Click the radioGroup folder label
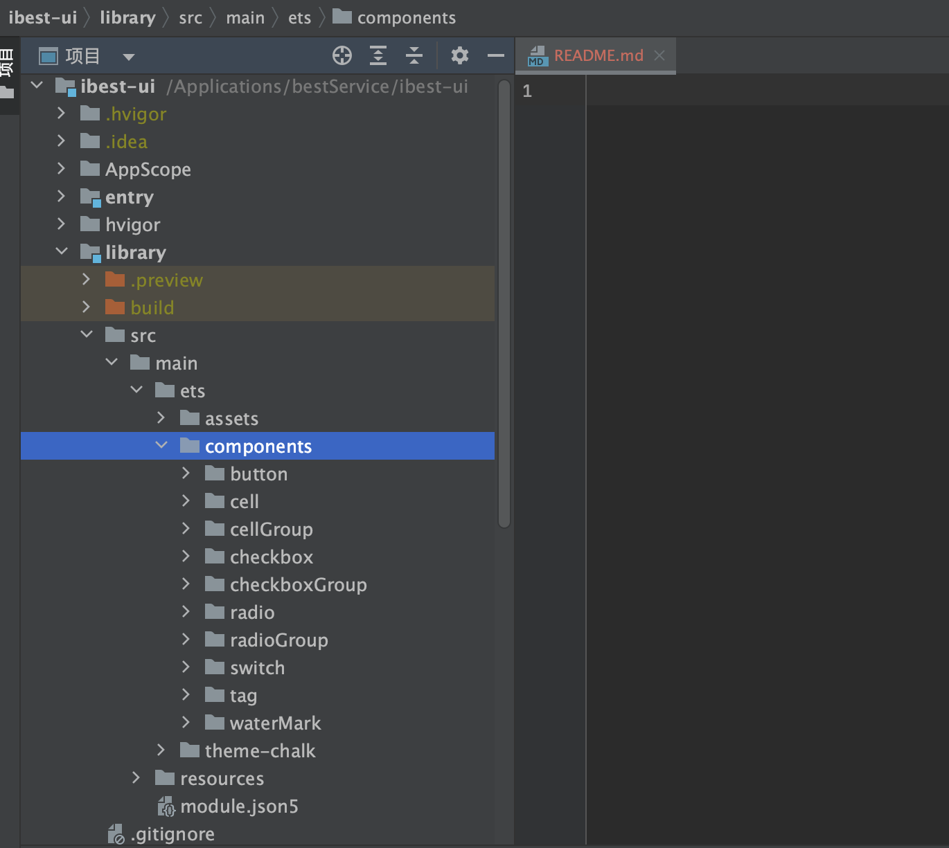Image resolution: width=949 pixels, height=848 pixels. click(279, 640)
